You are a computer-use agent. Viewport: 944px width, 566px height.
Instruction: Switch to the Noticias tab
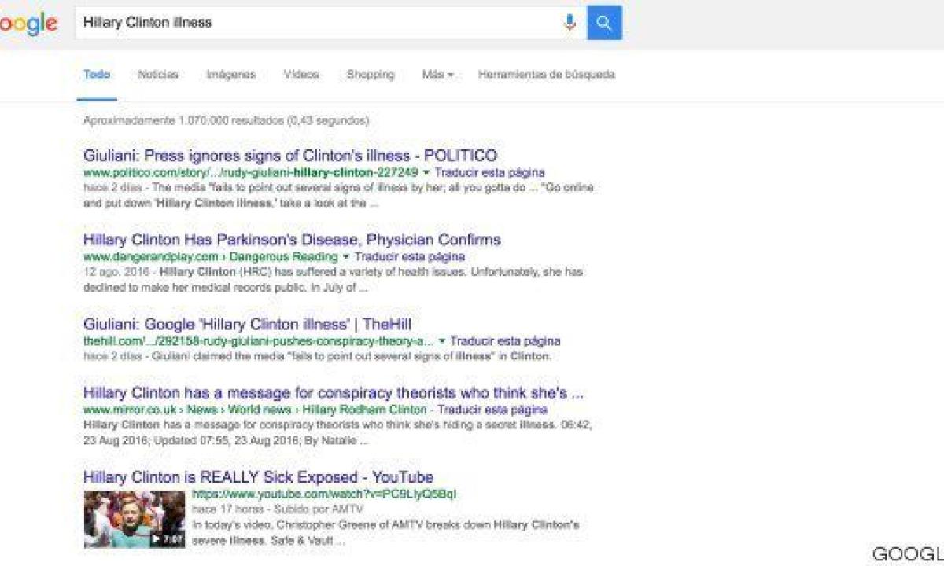157,75
